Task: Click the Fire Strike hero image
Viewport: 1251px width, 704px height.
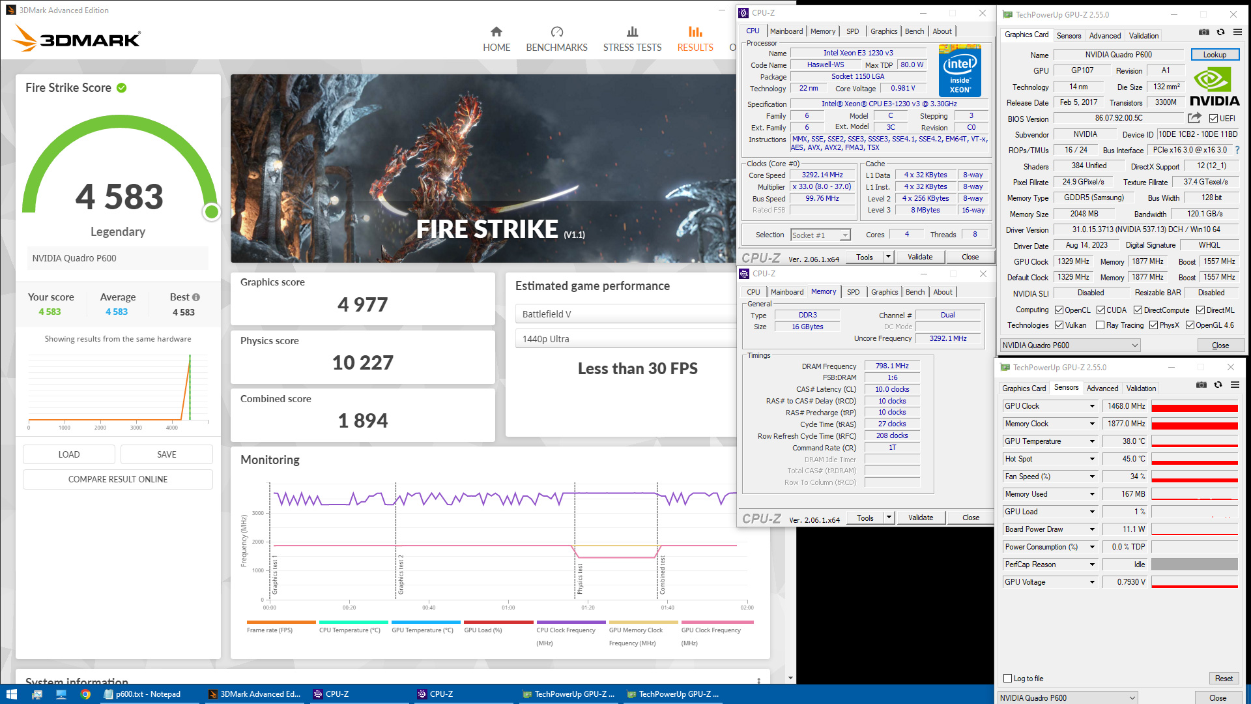Action: tap(483, 168)
